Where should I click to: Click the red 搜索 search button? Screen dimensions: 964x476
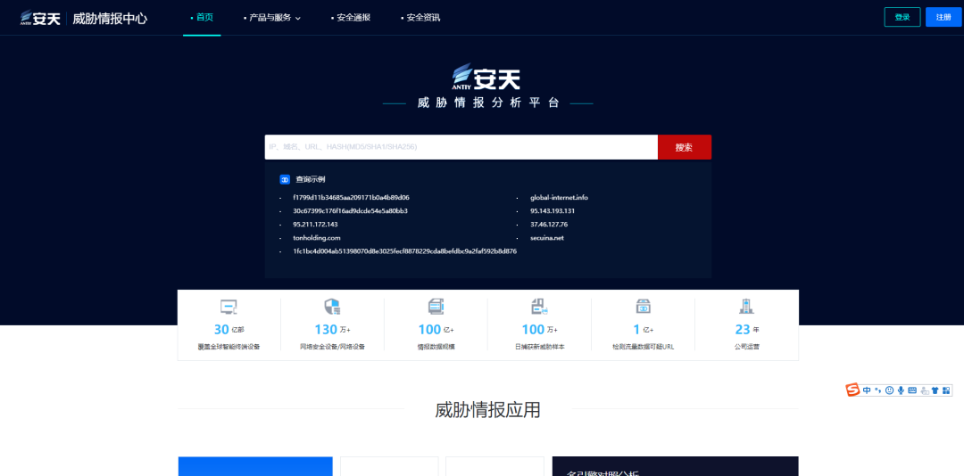tap(685, 147)
